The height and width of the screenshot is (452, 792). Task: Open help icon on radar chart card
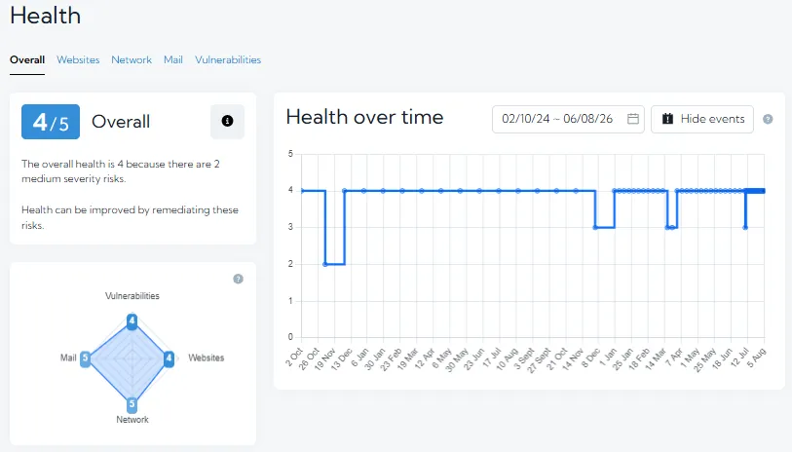(x=238, y=279)
